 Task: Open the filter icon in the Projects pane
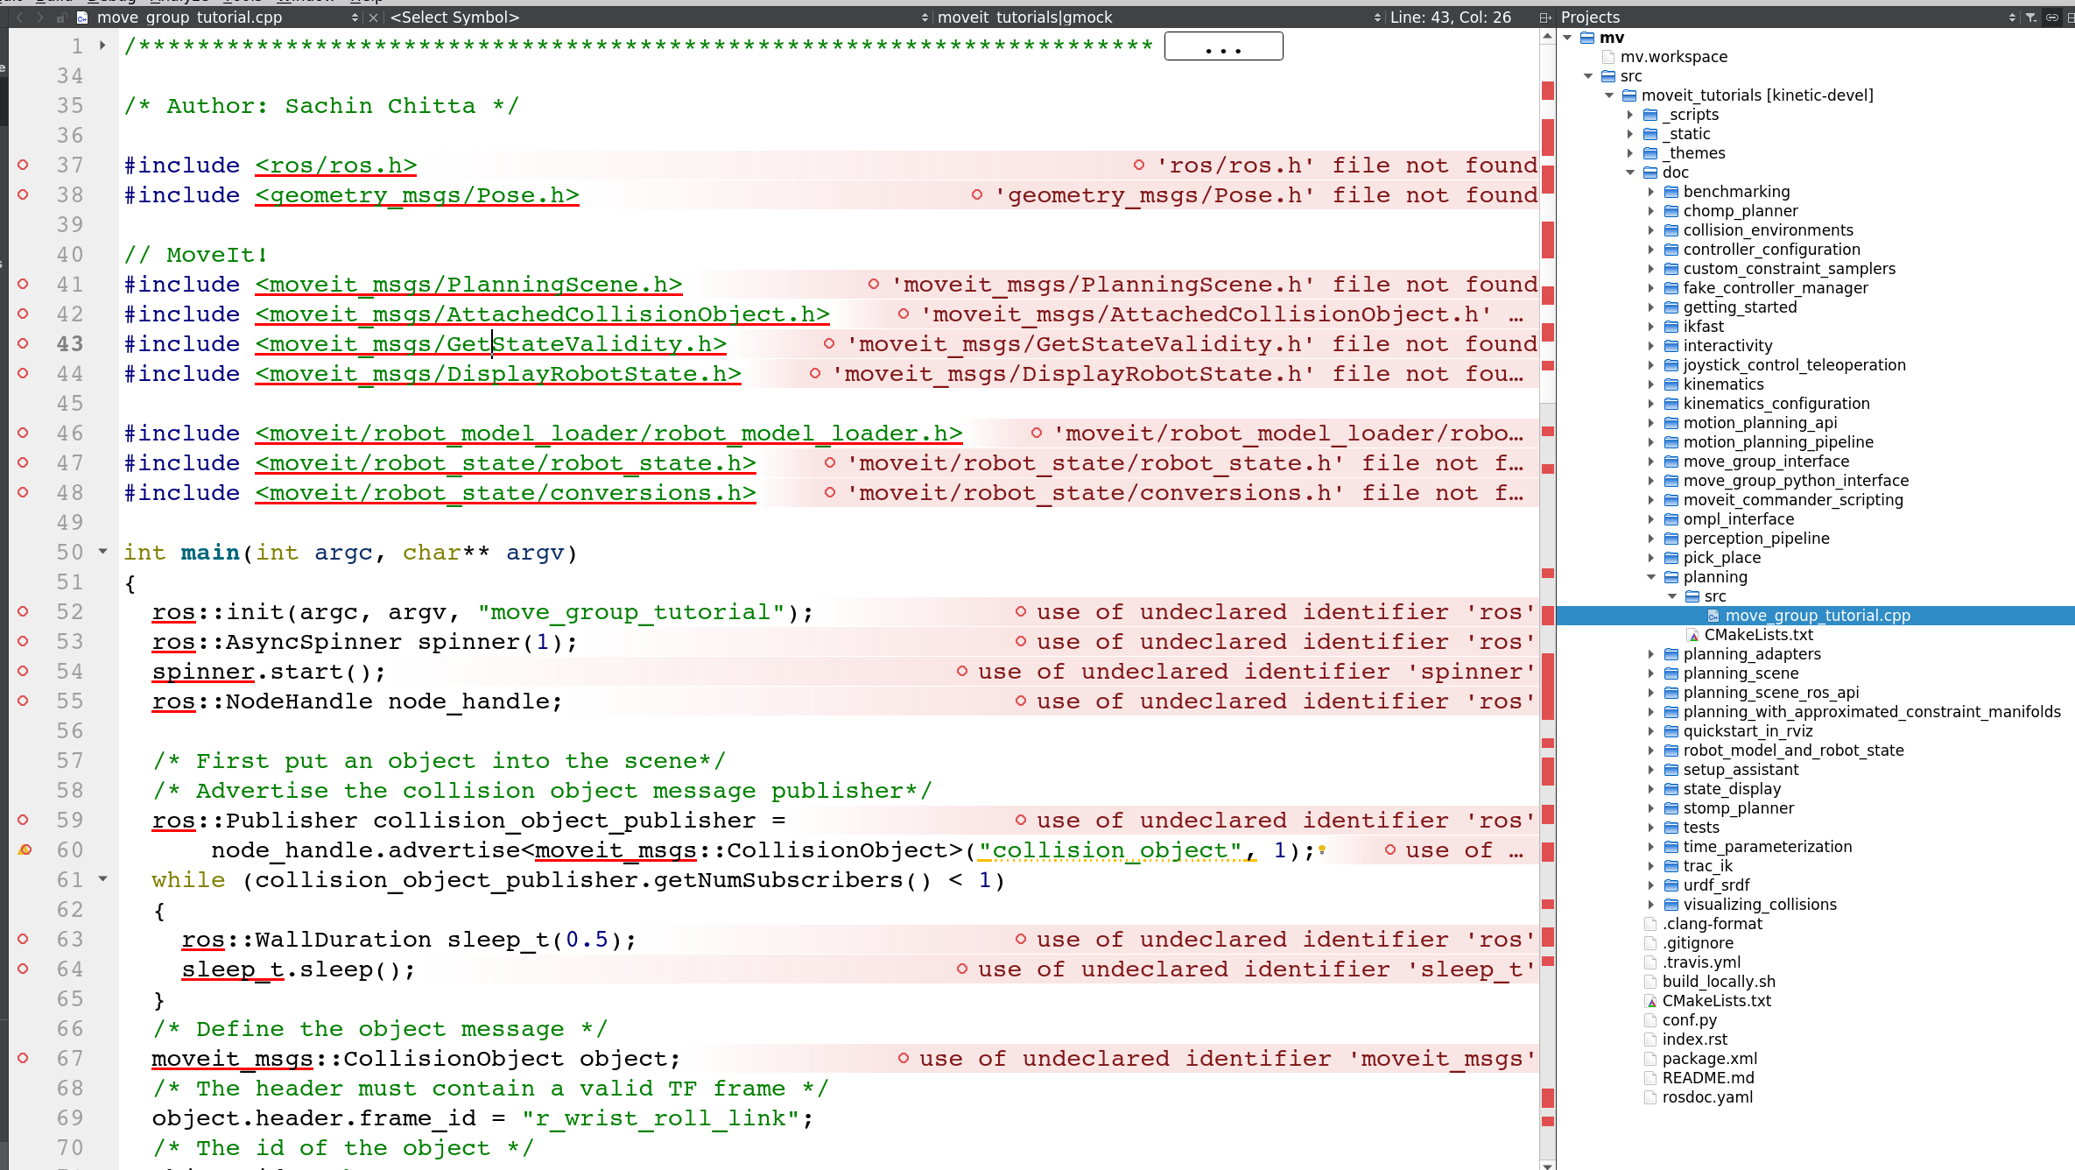(2031, 18)
